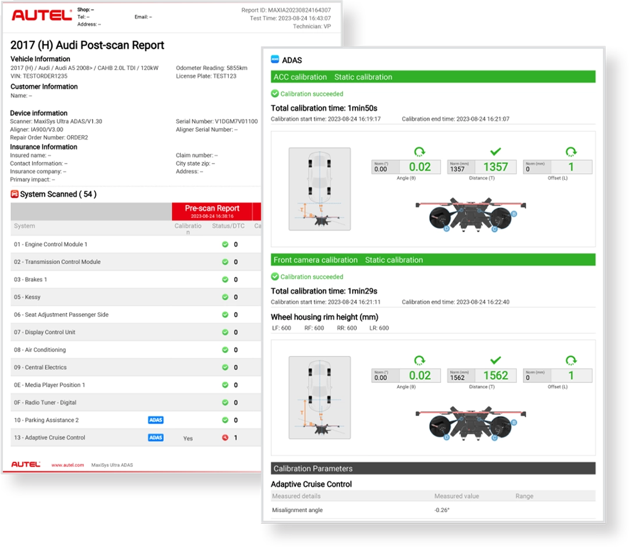Click the ACC calibration vehicle diagram thumbnail
629x547 pixels.
point(320,189)
